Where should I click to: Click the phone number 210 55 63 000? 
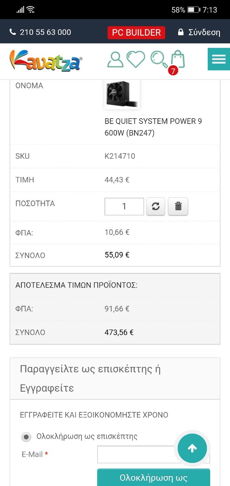[45, 32]
